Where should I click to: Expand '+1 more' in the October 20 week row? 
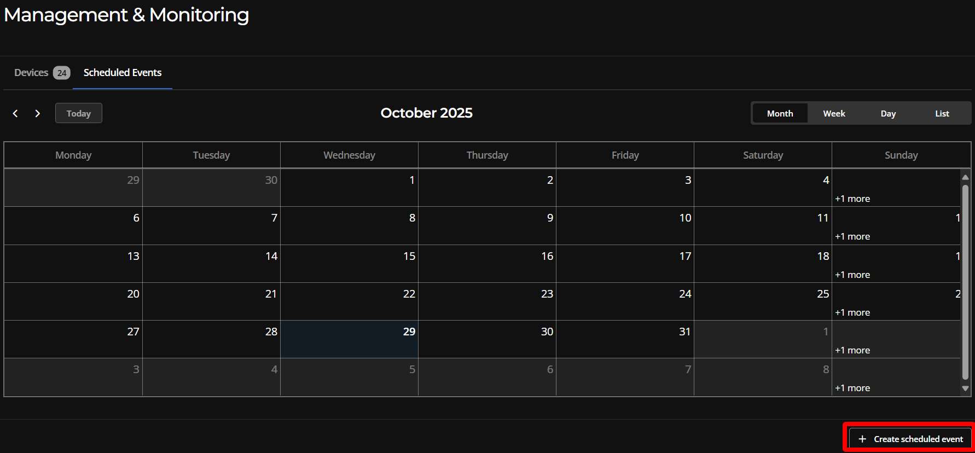tap(852, 312)
